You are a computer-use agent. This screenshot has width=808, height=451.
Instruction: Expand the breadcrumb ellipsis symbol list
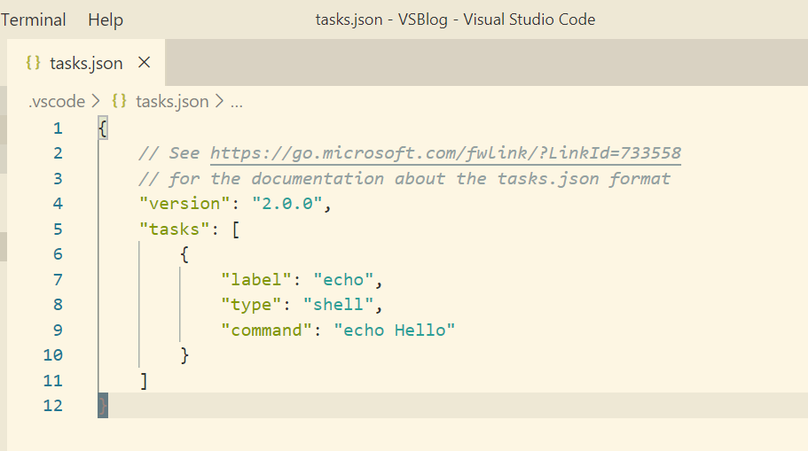point(237,102)
